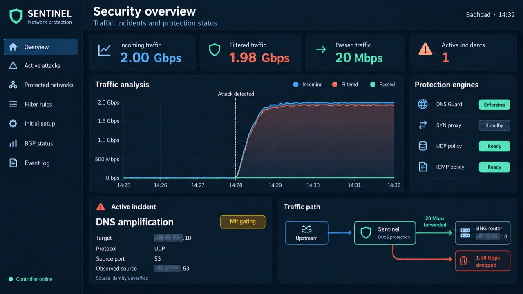The width and height of the screenshot is (523, 294).
Task: Open the Active attacks page
Action: tap(41, 65)
